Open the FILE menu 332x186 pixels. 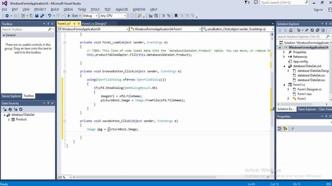tap(5, 9)
